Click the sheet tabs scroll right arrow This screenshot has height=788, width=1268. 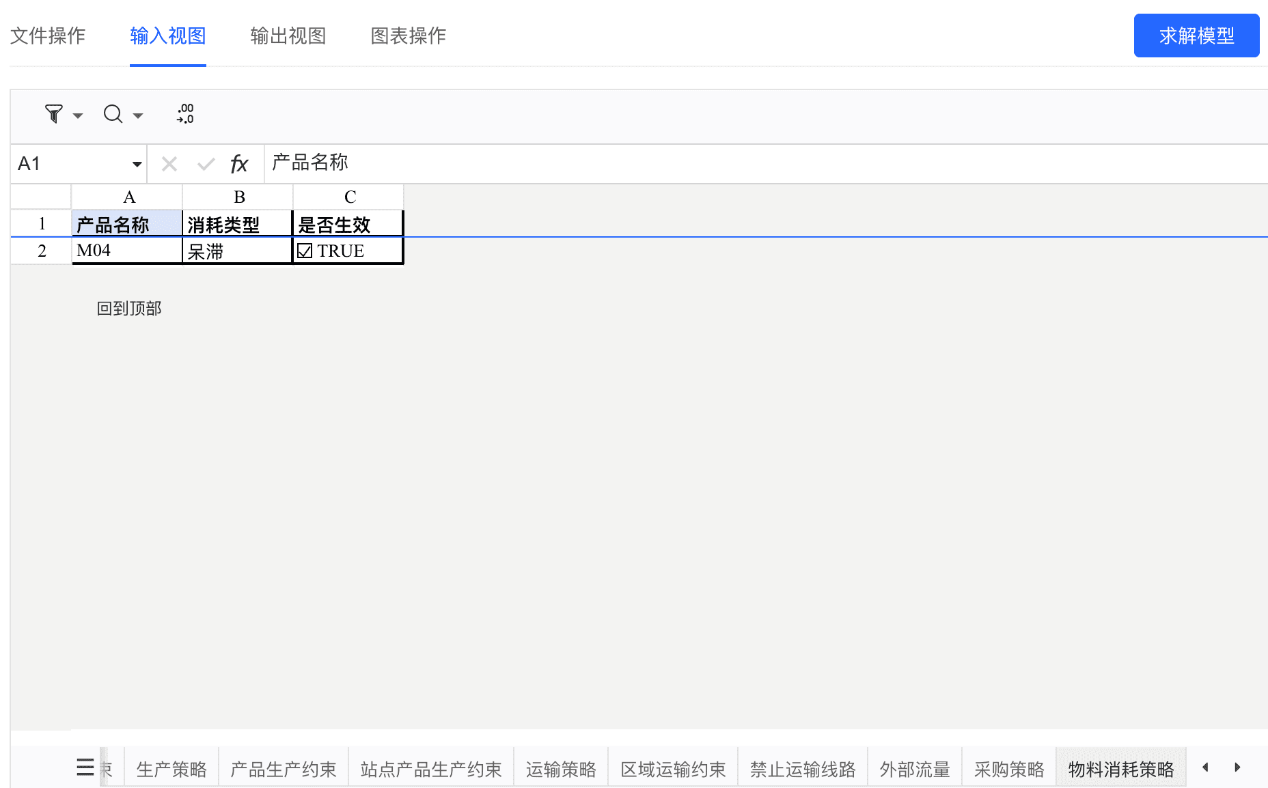coord(1237,767)
